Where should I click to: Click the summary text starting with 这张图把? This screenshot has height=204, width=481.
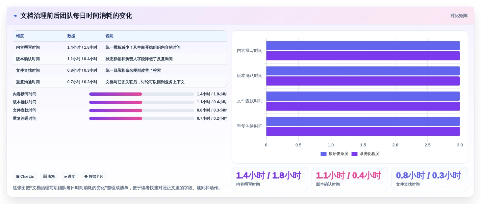pos(117,188)
